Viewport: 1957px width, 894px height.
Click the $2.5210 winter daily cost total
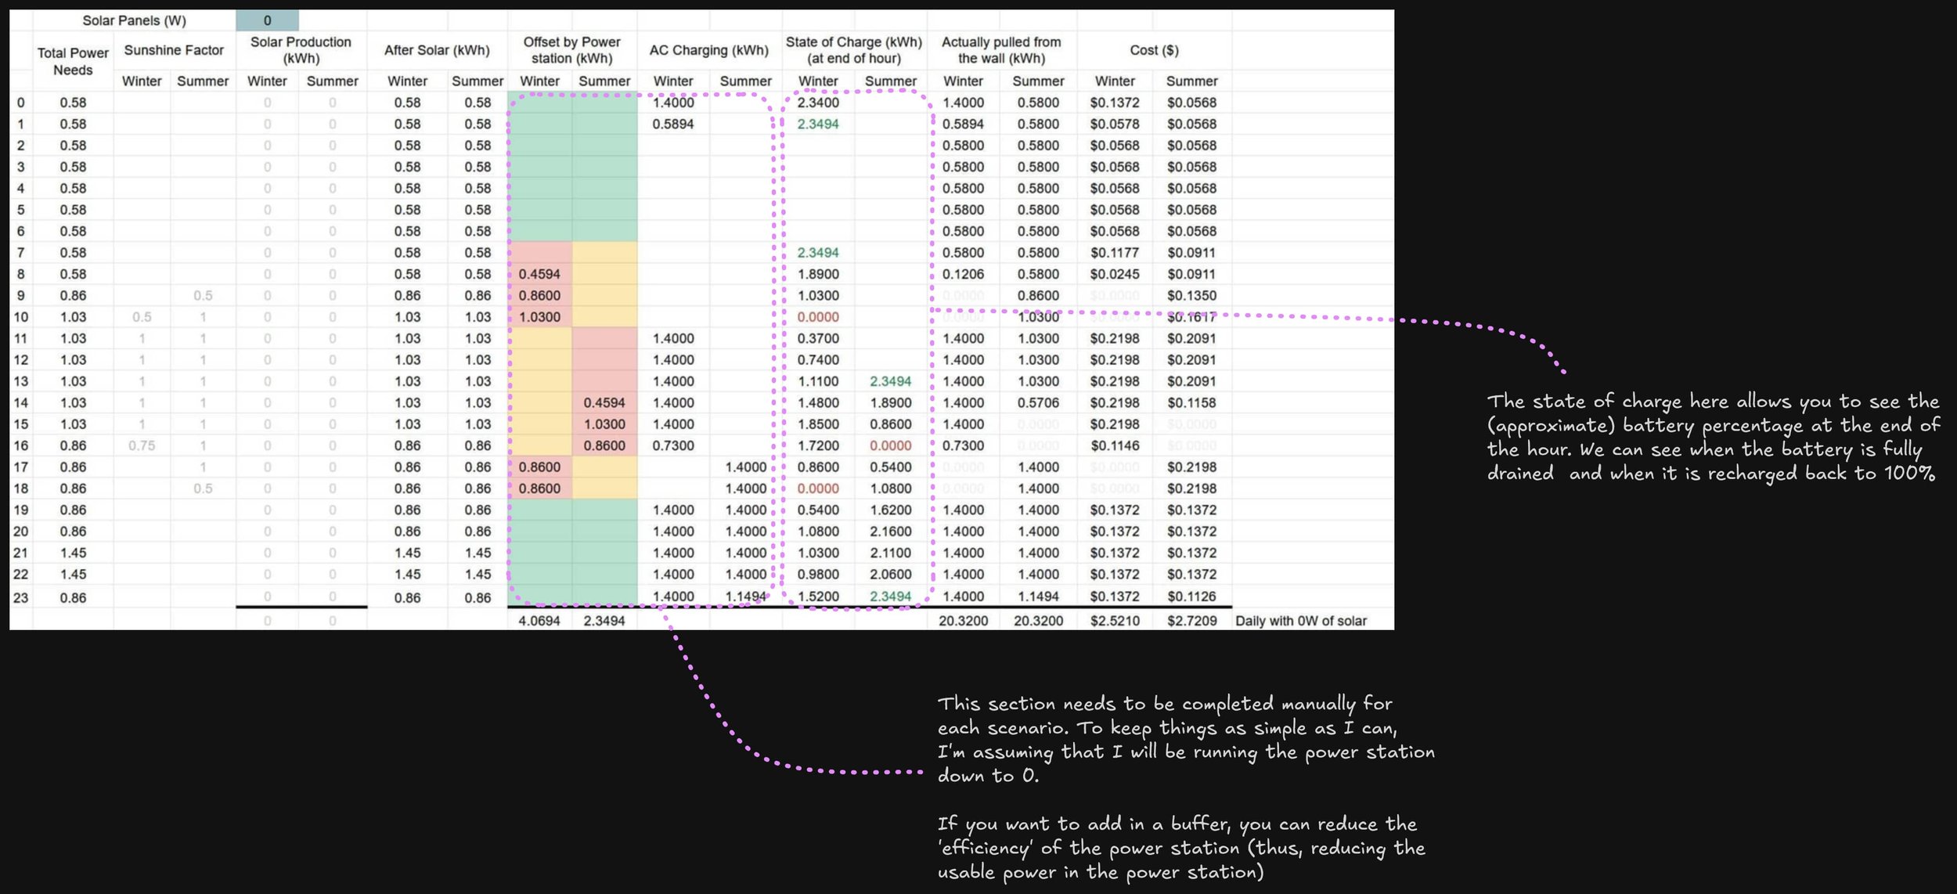point(1115,621)
